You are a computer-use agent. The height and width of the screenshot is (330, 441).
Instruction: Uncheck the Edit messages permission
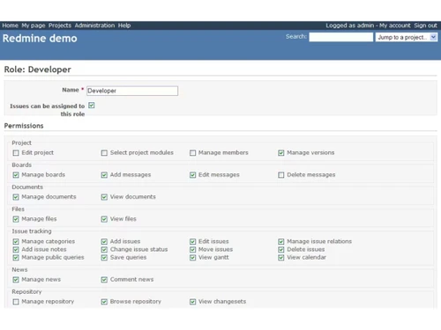pyautogui.click(x=193, y=175)
